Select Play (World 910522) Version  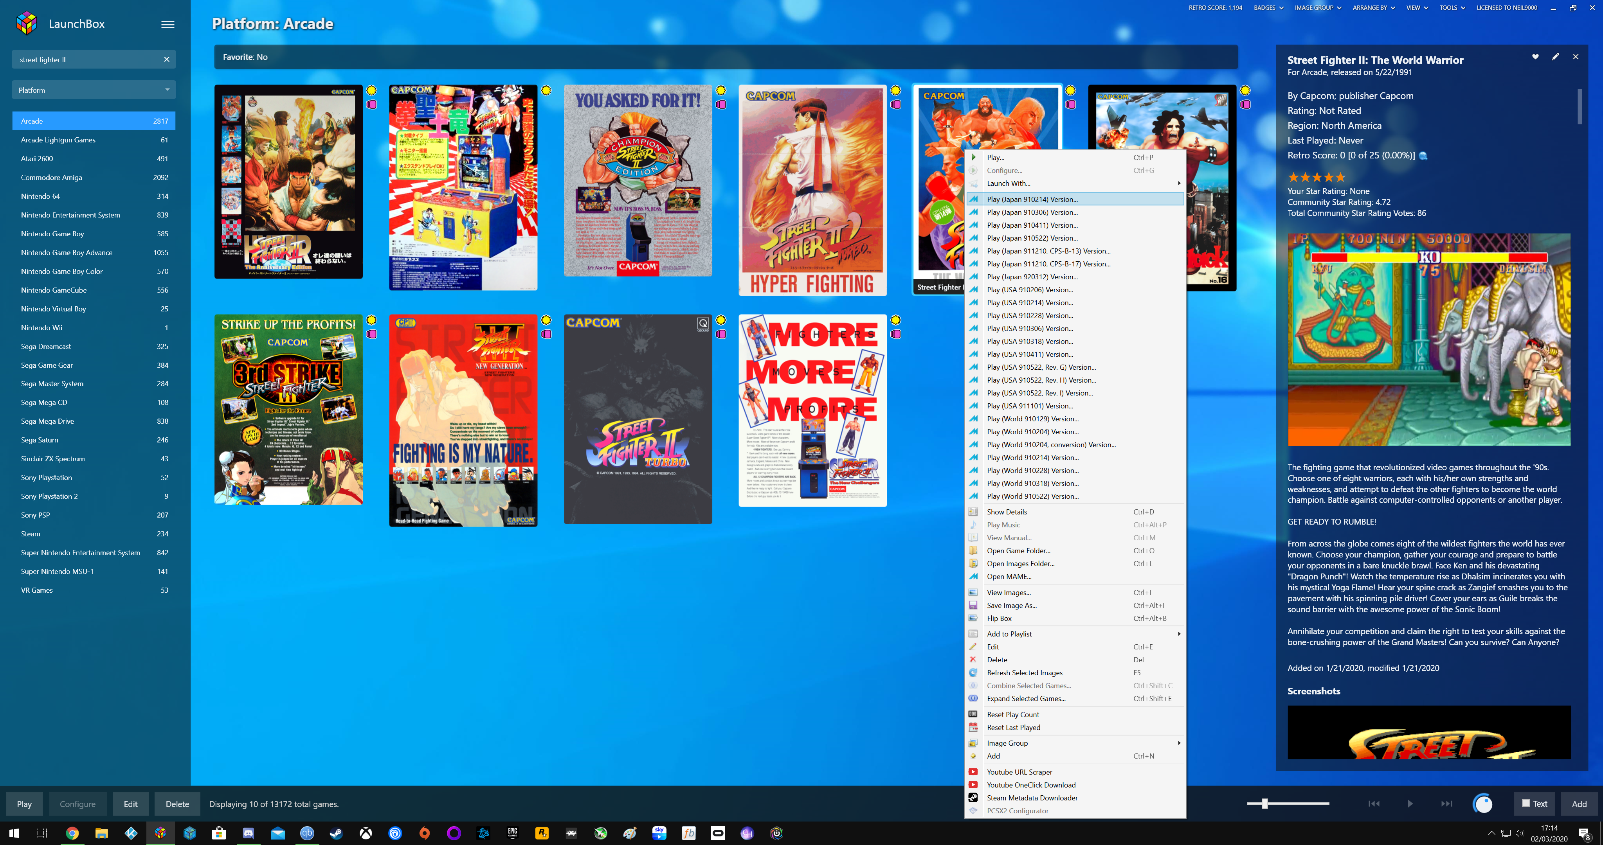1075,496
